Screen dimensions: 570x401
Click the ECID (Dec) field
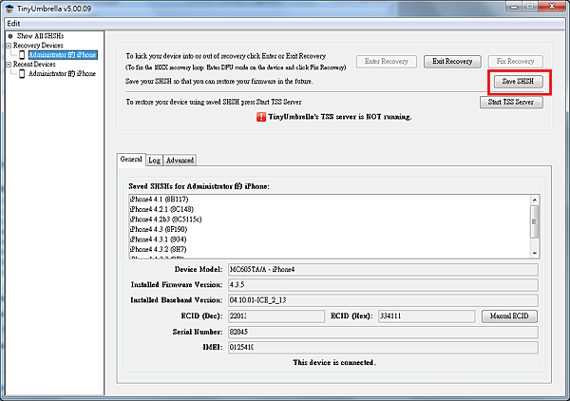point(276,315)
